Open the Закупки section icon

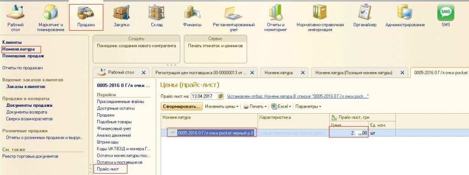[121, 12]
